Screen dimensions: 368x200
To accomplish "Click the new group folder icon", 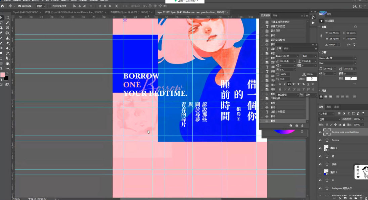I will pyautogui.click(x=356, y=198).
